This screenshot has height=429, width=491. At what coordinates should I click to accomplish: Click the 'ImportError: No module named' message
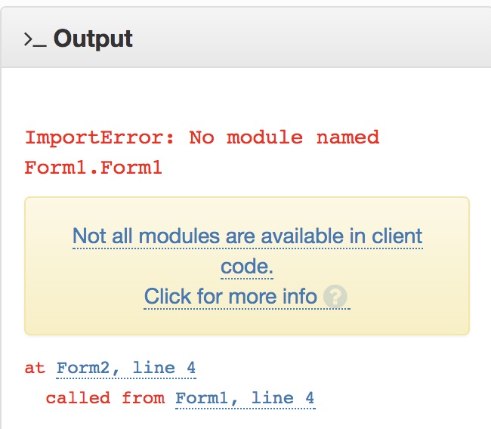click(x=202, y=137)
